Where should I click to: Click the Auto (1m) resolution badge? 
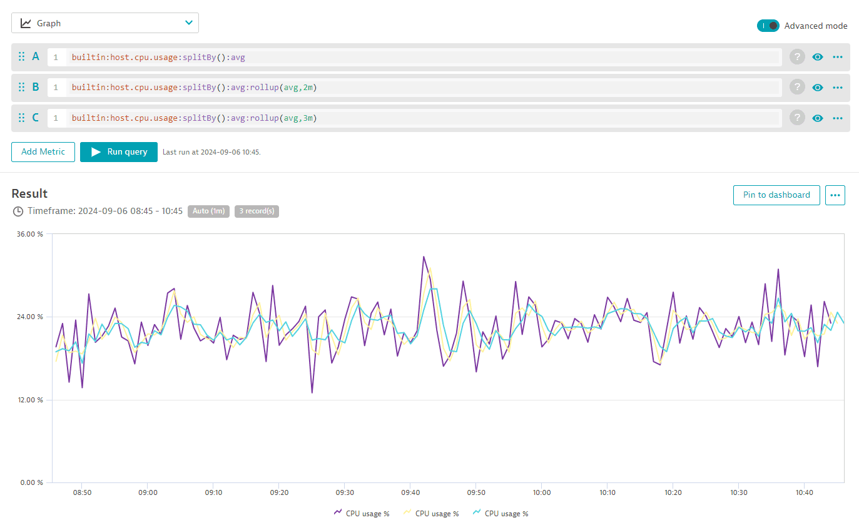pyautogui.click(x=208, y=211)
